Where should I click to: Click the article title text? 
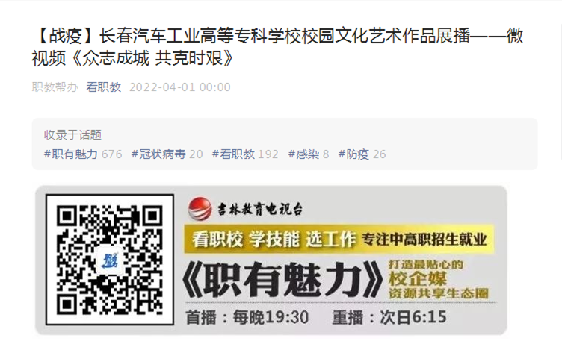pyautogui.click(x=278, y=47)
